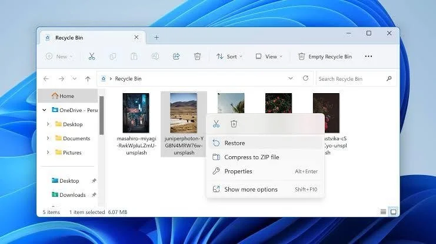Viewport: 436px width, 244px height.
Task: Select the palm tree sky photo thumbnail
Action: 231,103
